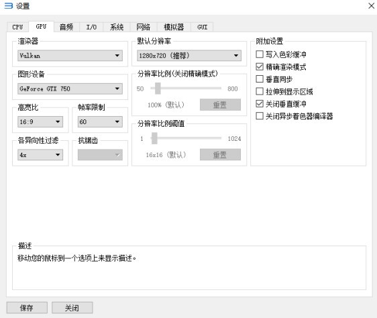Switch to the I/O tab
Image resolution: width=377 pixels, height=318 pixels.
point(91,27)
